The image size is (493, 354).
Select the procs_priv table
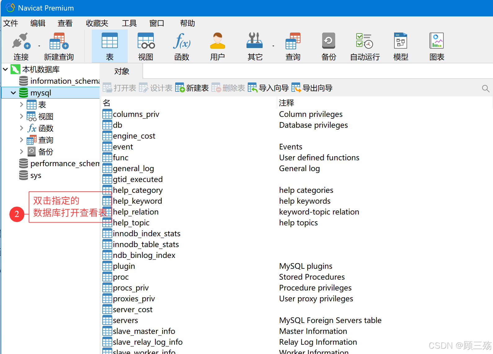coord(126,288)
